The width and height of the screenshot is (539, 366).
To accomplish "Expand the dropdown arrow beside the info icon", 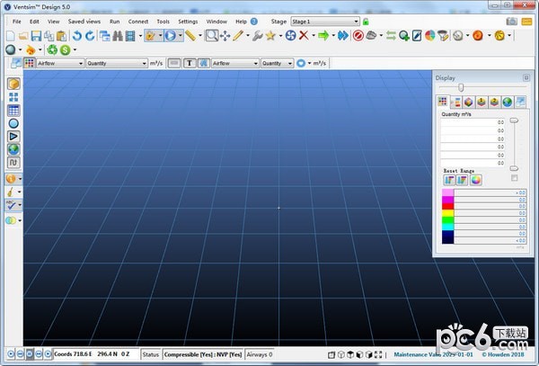I will point(20,179).
